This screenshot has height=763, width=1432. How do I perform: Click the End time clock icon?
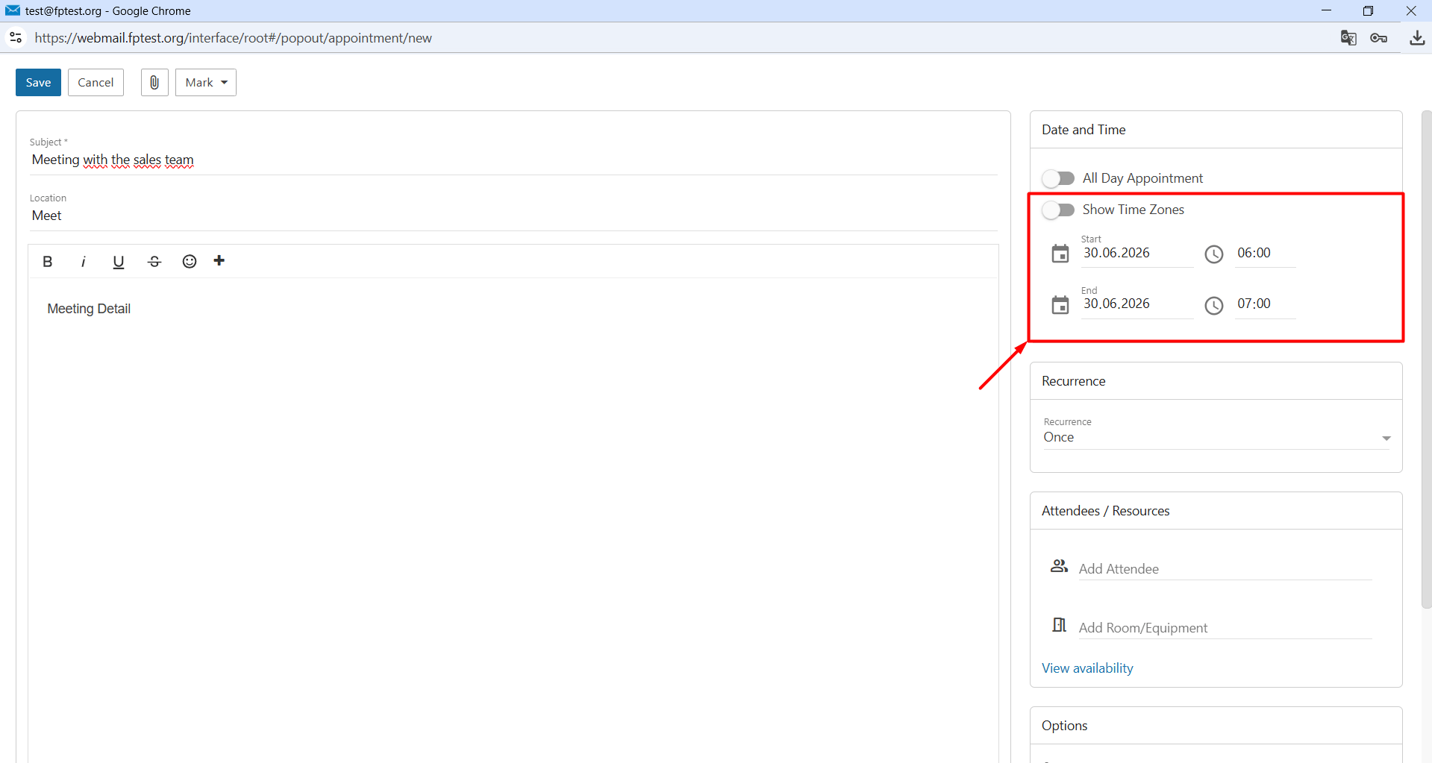[1214, 306]
